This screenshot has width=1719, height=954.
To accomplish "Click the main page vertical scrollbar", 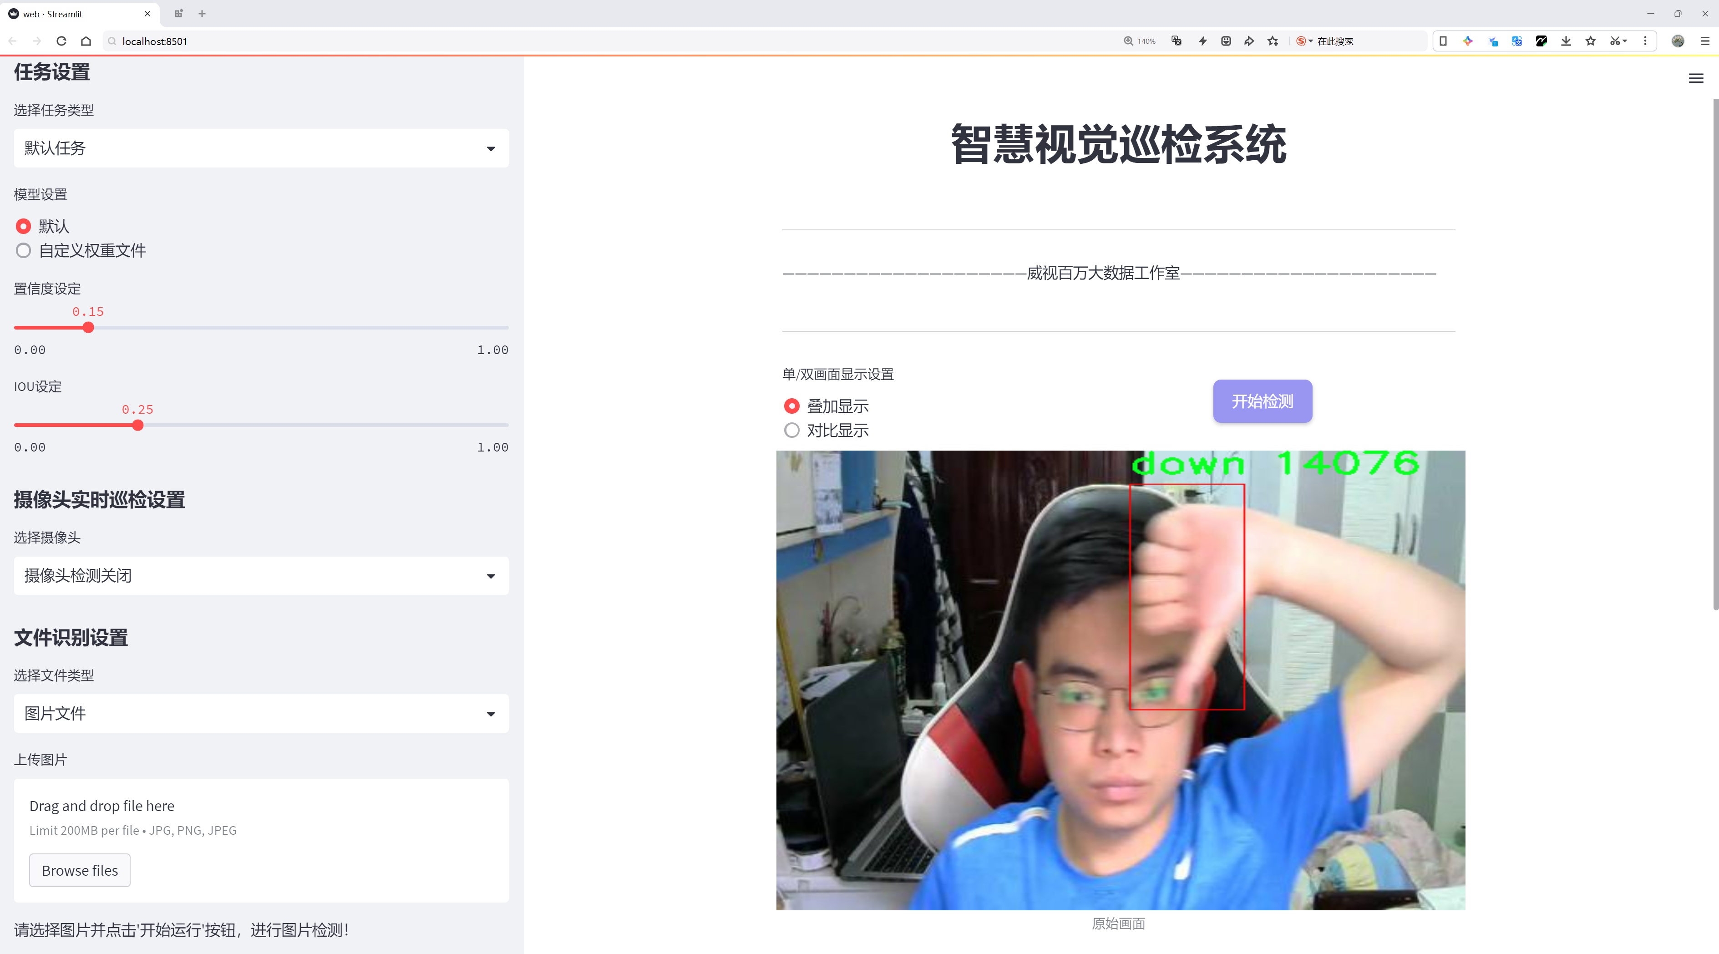I will point(1715,354).
